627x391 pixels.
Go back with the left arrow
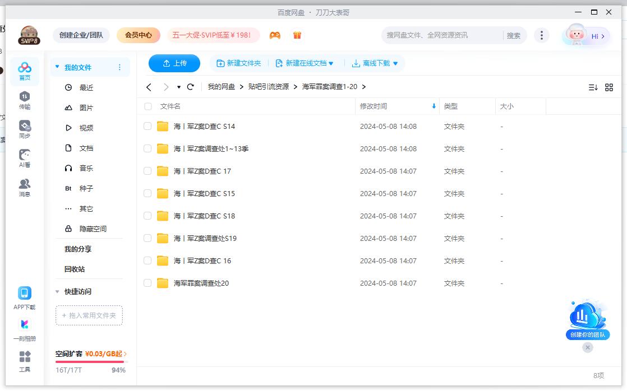[149, 87]
